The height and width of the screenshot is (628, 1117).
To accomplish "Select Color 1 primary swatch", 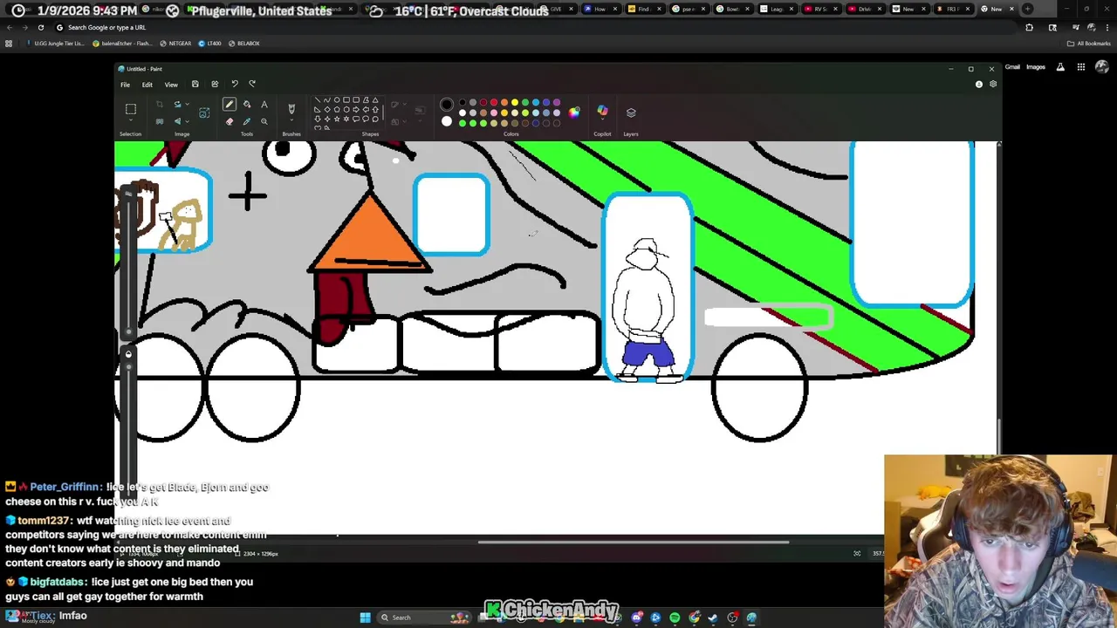I will (446, 104).
